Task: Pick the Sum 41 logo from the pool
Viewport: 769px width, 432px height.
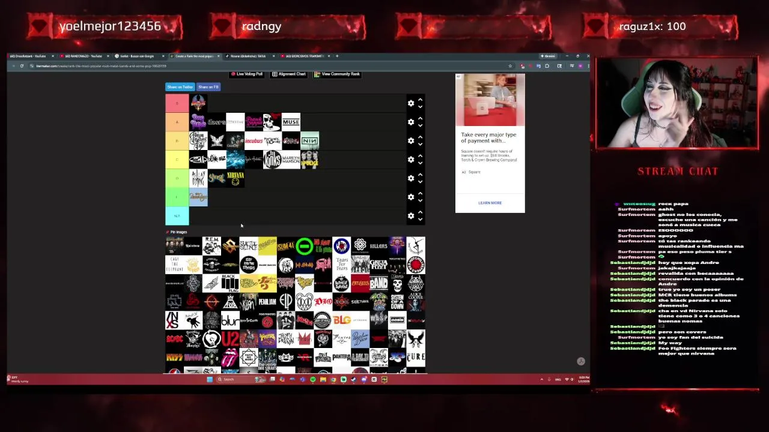Action: pos(286,246)
